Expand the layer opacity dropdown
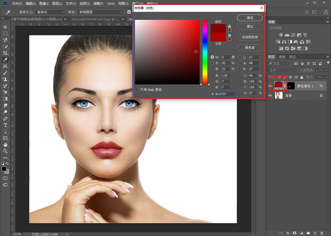331x236 pixels. tap(327, 70)
